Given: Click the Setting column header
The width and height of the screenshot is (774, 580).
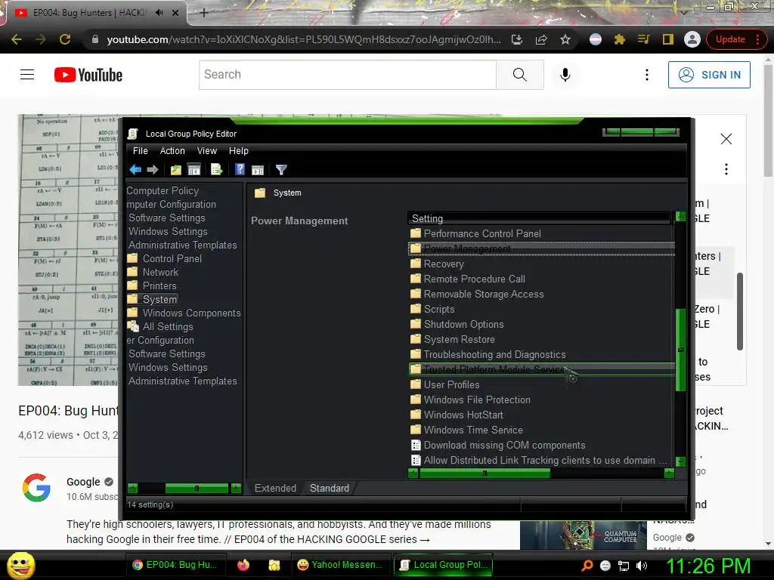Looking at the screenshot, I should (540, 218).
